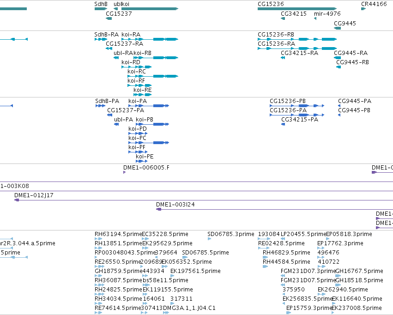Click protein koi-PE

pos(145,157)
